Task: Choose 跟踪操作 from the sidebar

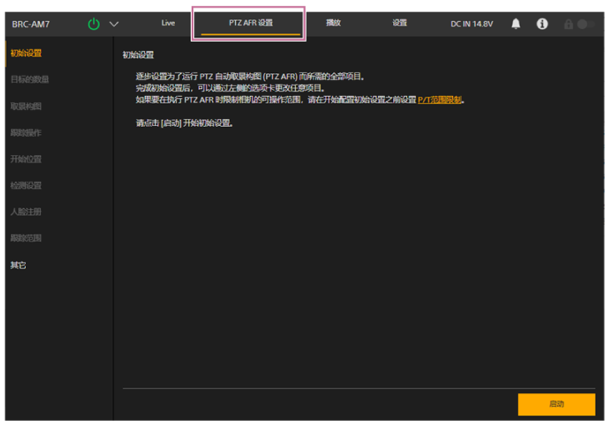Action: pos(26,132)
